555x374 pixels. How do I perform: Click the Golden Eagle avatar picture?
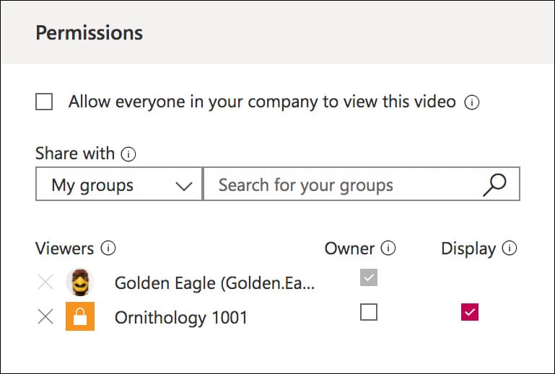(80, 282)
